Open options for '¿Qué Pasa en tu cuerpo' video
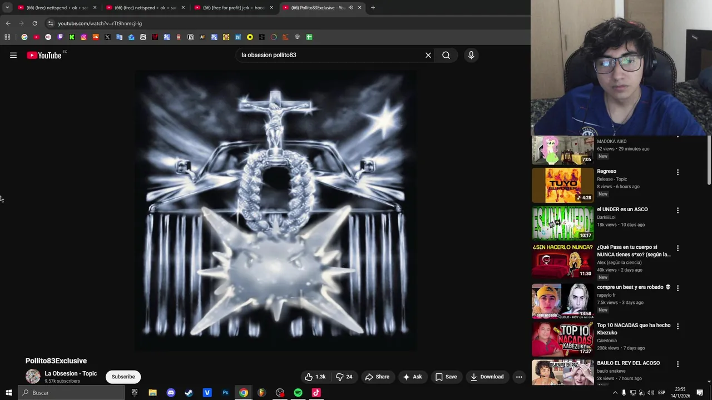Viewport: 712px width, 400px height. pyautogui.click(x=678, y=248)
